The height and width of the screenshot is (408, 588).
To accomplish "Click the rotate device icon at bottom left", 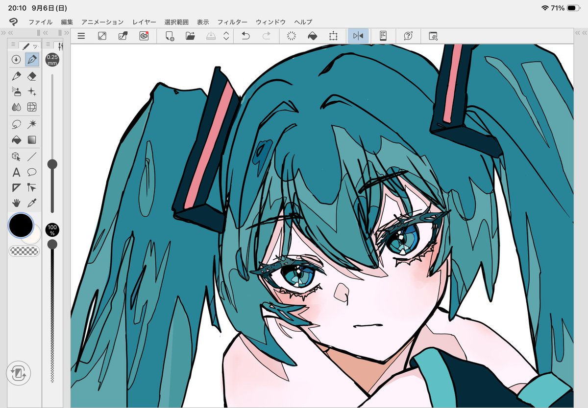I will coord(19,374).
